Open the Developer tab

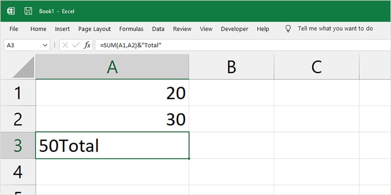(235, 29)
